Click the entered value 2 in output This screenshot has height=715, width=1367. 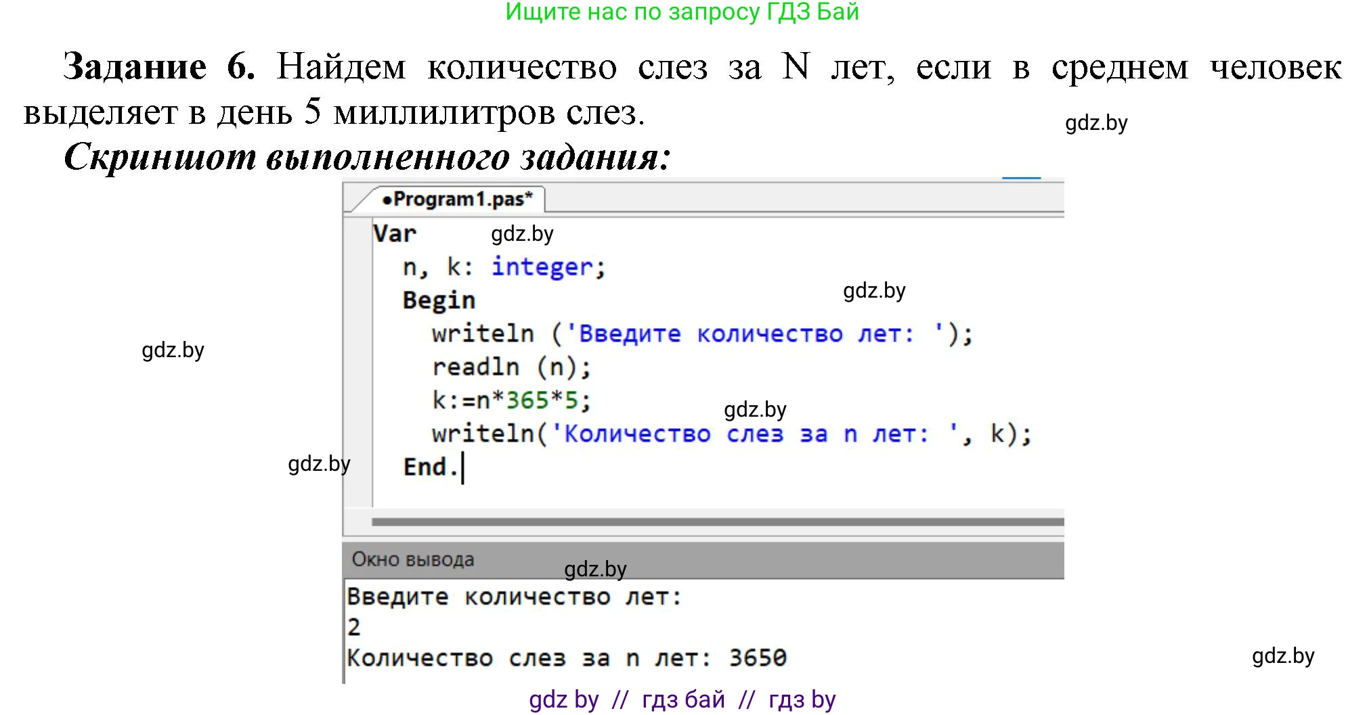click(353, 627)
